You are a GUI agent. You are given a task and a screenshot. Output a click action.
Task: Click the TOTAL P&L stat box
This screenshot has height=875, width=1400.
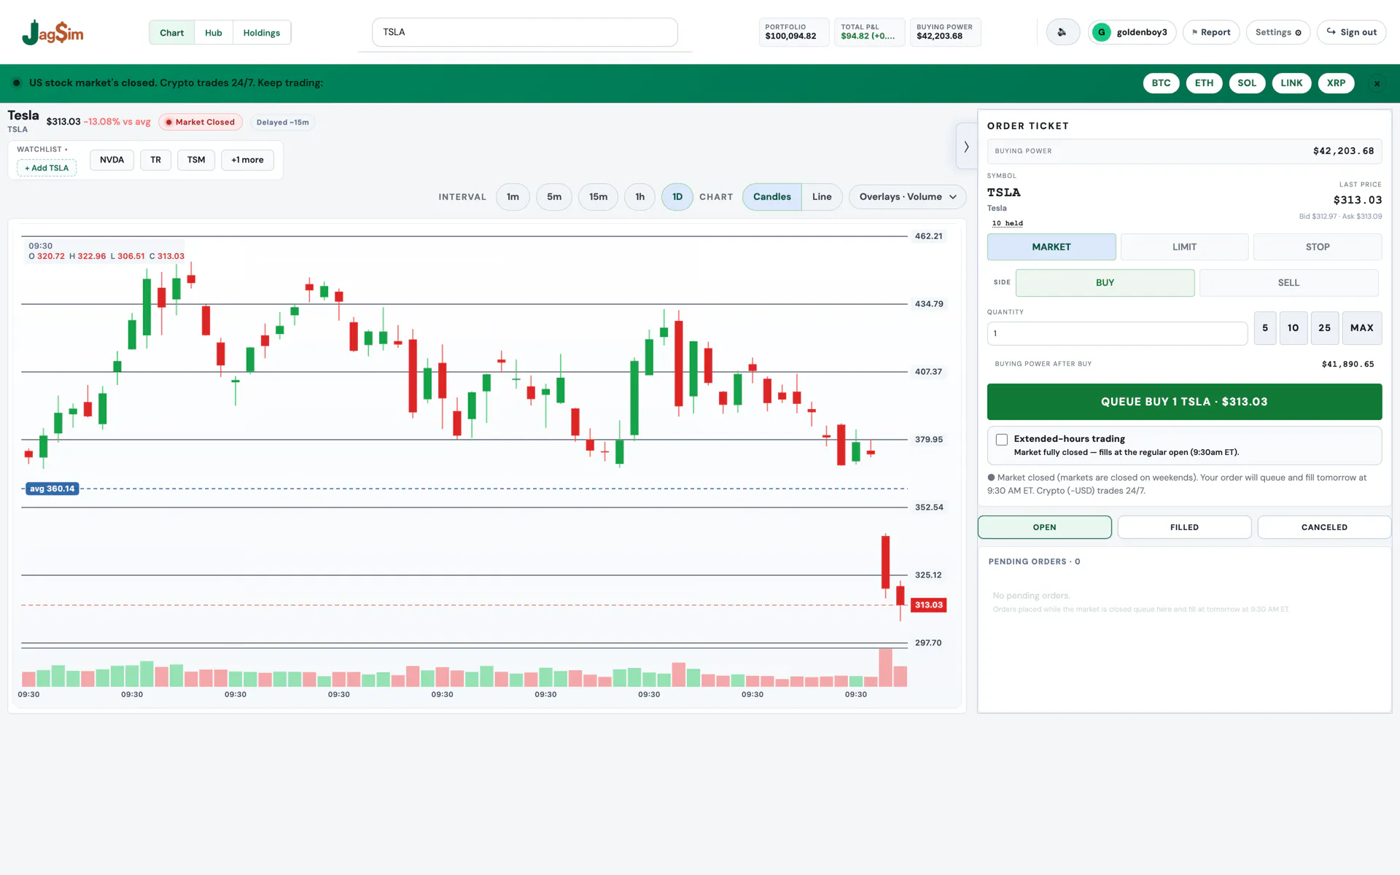[x=869, y=32]
